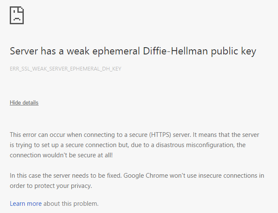Click the weak Diffie-Hellman key heading
Image resolution: width=278 pixels, height=213 pixels.
[133, 51]
